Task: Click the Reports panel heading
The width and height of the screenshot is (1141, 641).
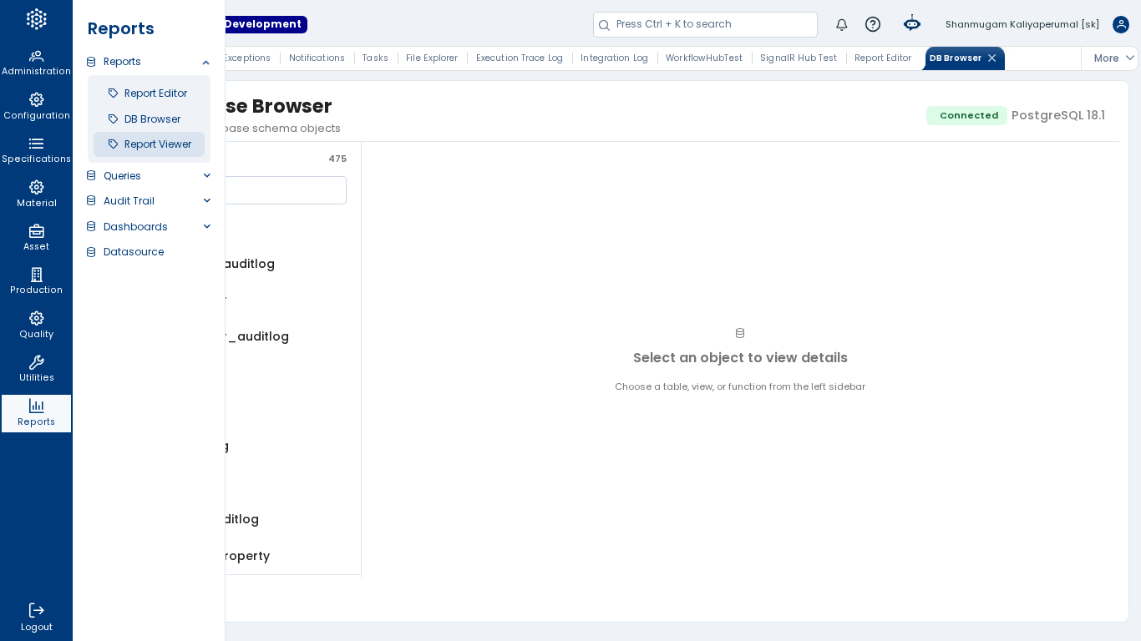Action: click(x=121, y=29)
